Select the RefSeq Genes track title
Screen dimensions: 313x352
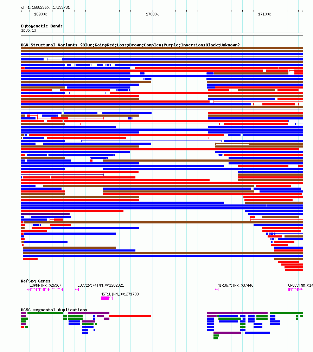coord(36,281)
